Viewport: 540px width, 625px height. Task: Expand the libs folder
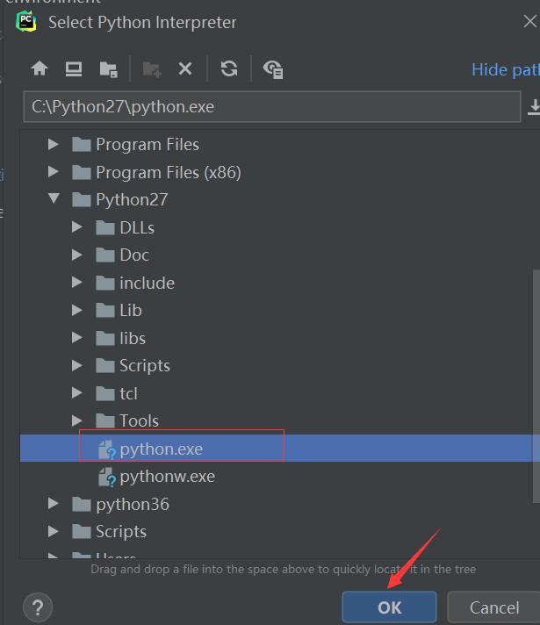[77, 338]
